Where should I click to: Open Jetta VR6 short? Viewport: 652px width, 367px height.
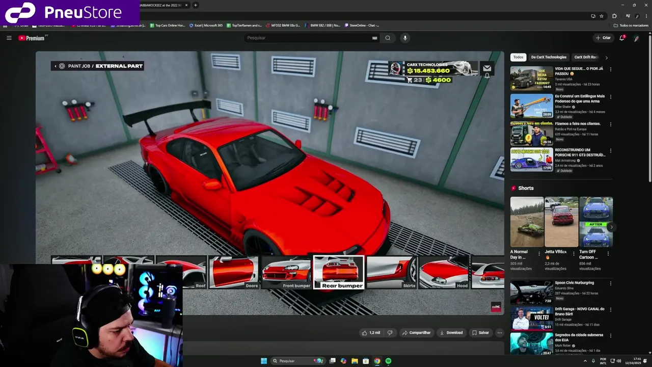tap(561, 222)
